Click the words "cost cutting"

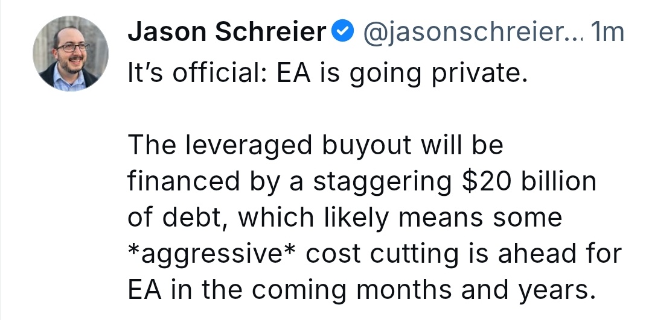(380, 254)
